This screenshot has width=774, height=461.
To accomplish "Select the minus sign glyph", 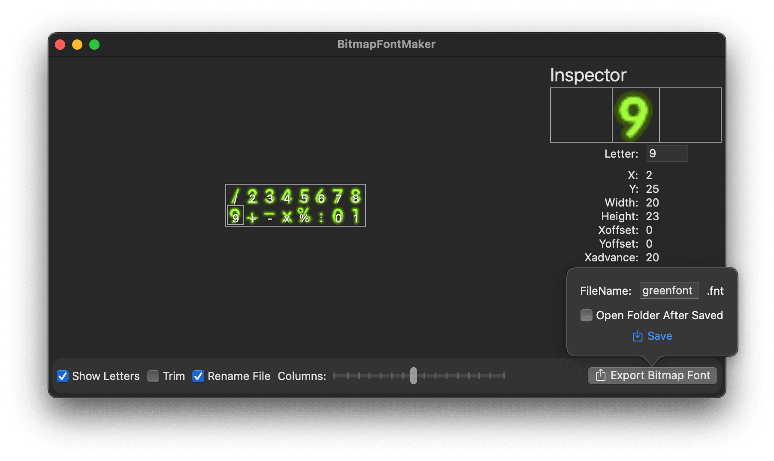I will click(269, 218).
